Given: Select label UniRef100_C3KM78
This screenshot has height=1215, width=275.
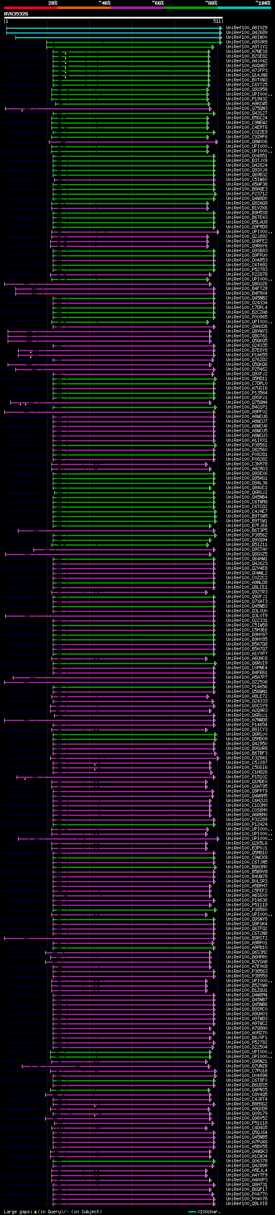Looking at the screenshot, I should click(x=246, y=464).
